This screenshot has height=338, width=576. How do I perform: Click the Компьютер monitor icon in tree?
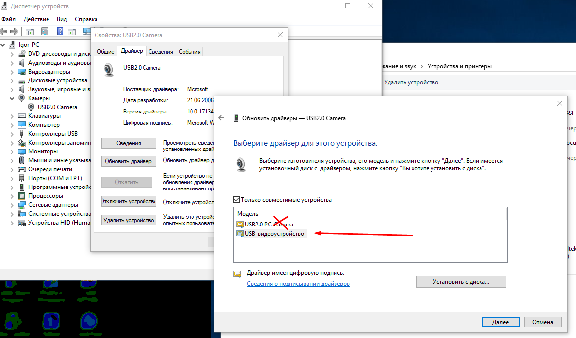(x=22, y=125)
